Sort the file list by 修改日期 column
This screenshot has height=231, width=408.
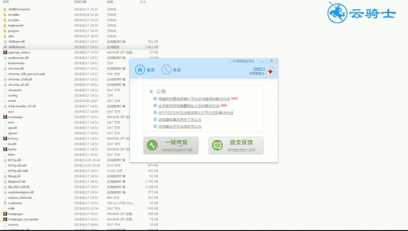click(x=80, y=2)
